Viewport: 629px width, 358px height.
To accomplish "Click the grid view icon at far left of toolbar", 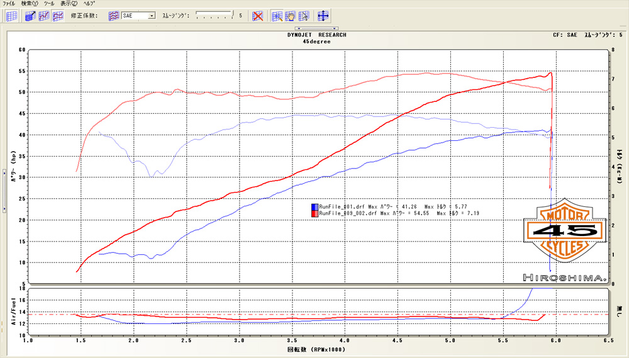I will click(x=11, y=16).
